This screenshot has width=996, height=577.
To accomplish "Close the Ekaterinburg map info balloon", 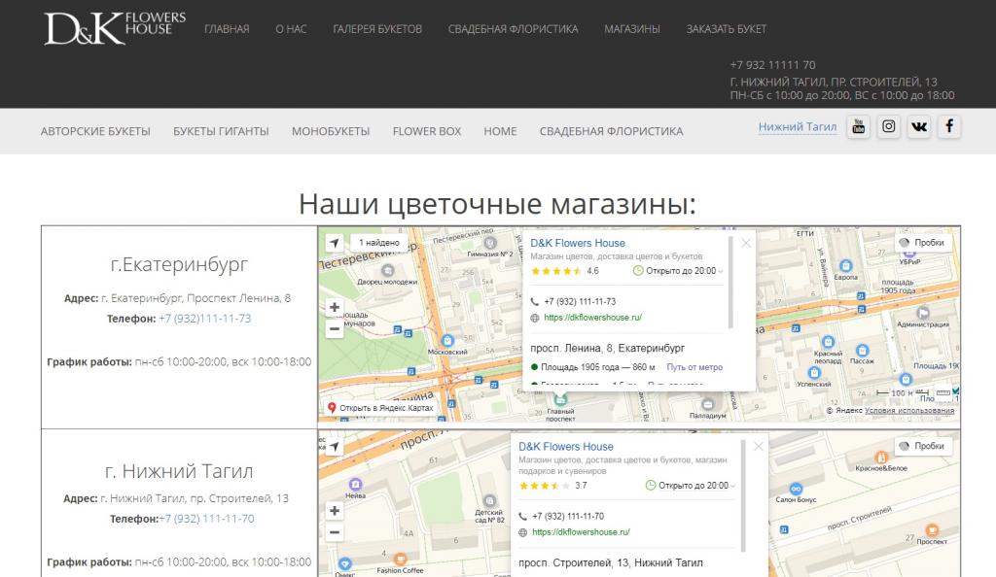I will coord(746,243).
